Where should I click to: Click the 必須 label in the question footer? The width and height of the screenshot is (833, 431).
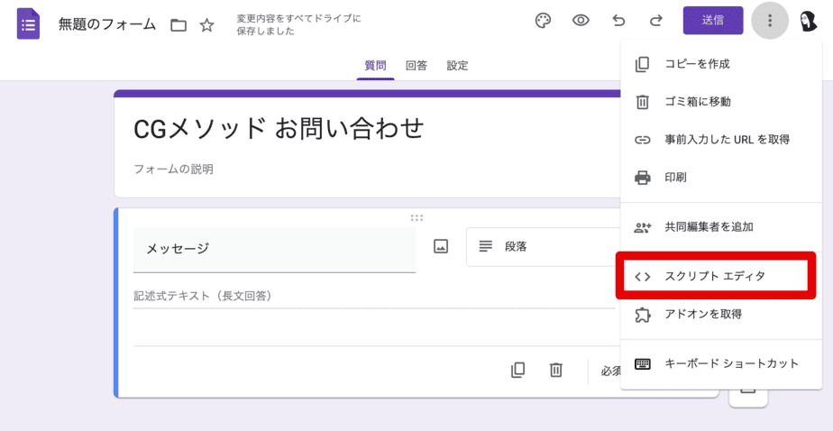(x=611, y=371)
